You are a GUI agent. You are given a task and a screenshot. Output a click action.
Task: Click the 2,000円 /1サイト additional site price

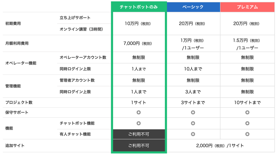pos(220,145)
